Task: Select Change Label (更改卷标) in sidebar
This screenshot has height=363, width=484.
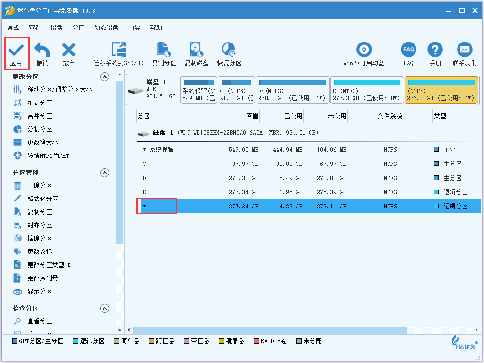Action: click(x=33, y=252)
